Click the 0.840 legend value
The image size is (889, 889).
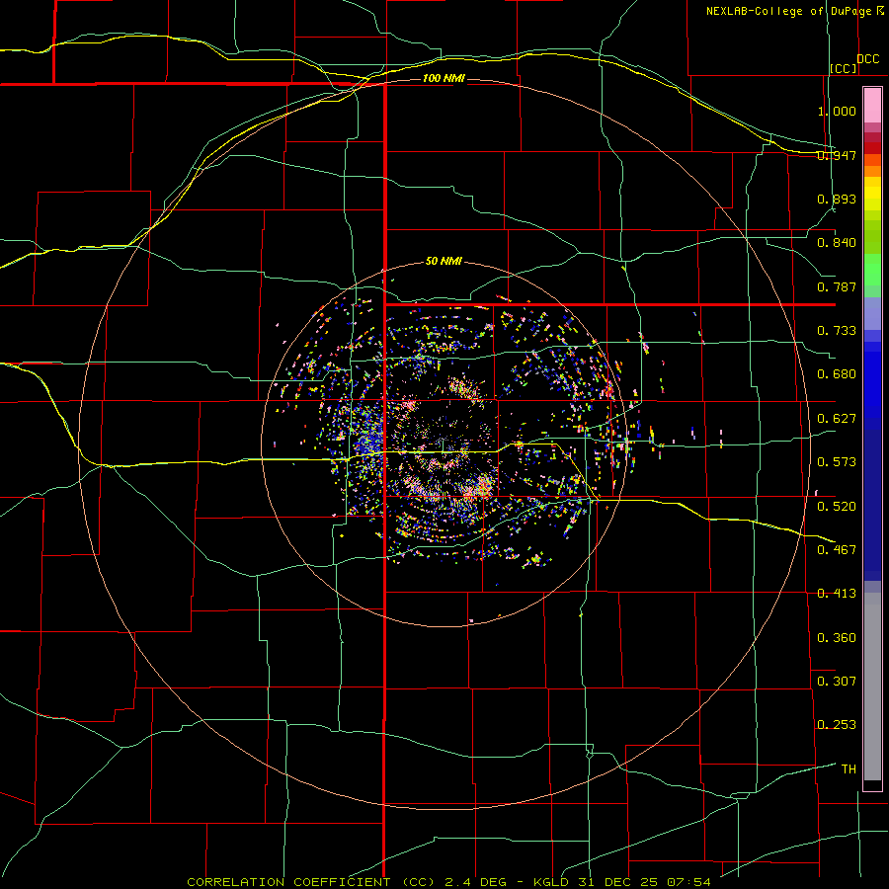coord(837,243)
